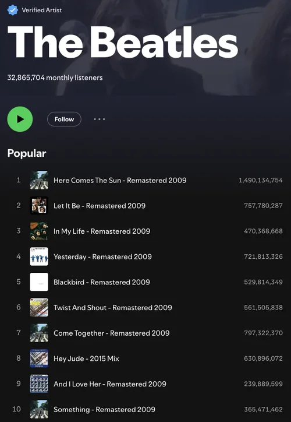291x422 pixels.
Task: Click play count 757,780,287
Action: pos(263,206)
